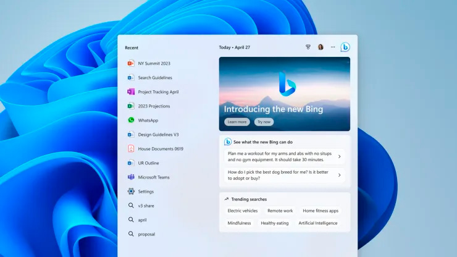This screenshot has width=457, height=257.
Task: Select the Remote work trending search
Action: [280, 211]
